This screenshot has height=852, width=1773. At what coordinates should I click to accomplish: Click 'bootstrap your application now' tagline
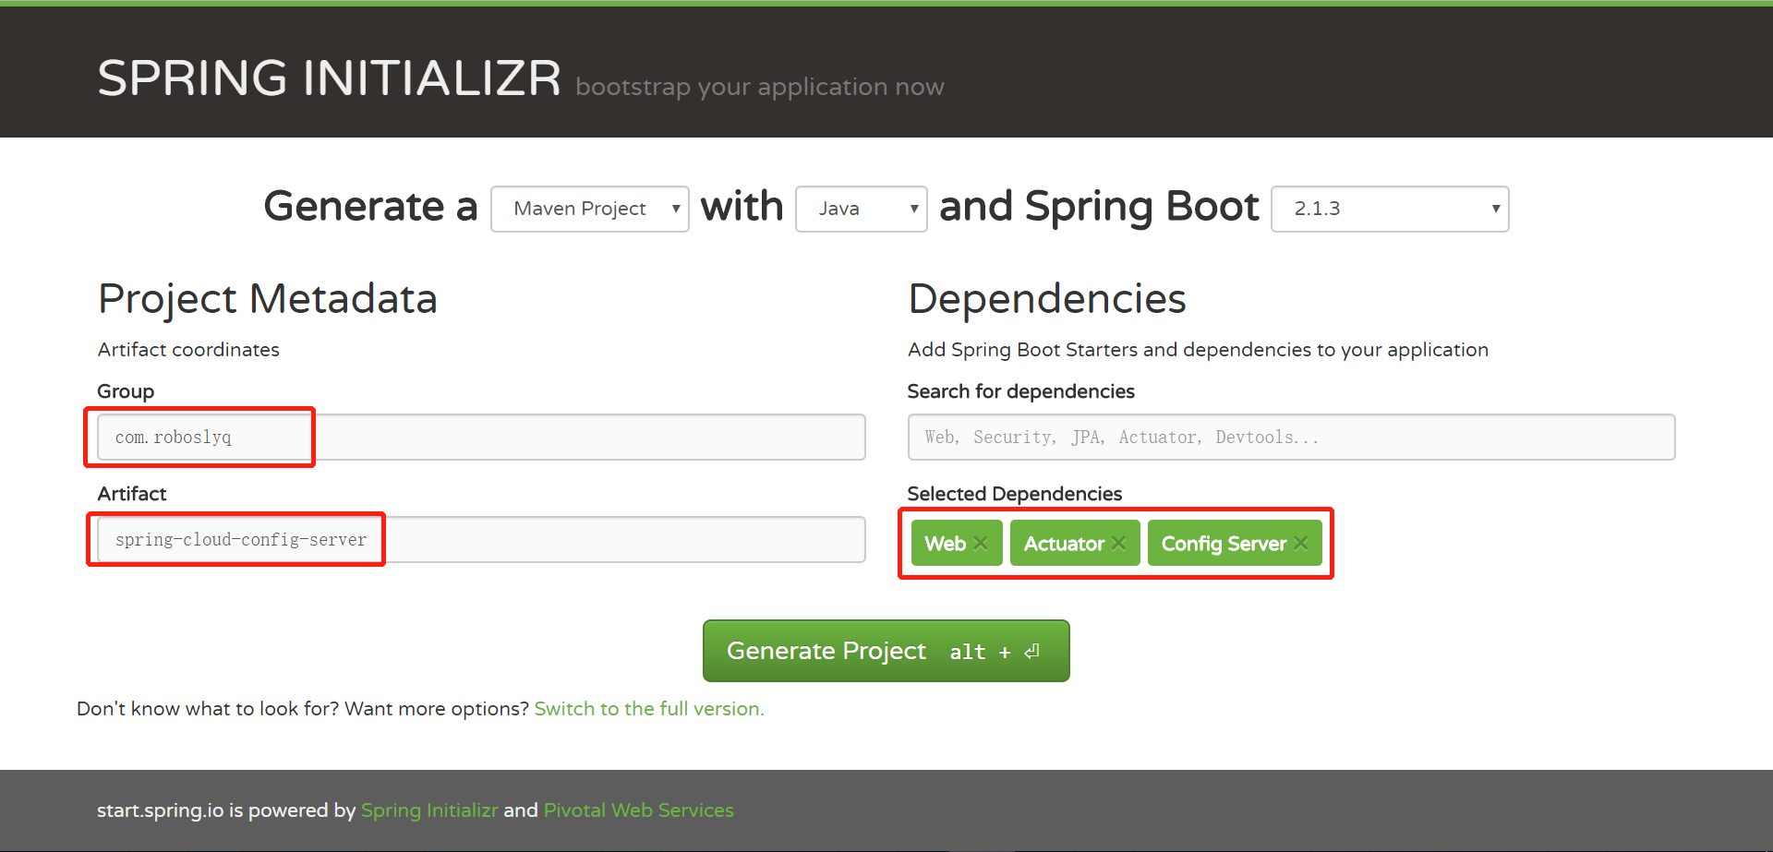[760, 87]
